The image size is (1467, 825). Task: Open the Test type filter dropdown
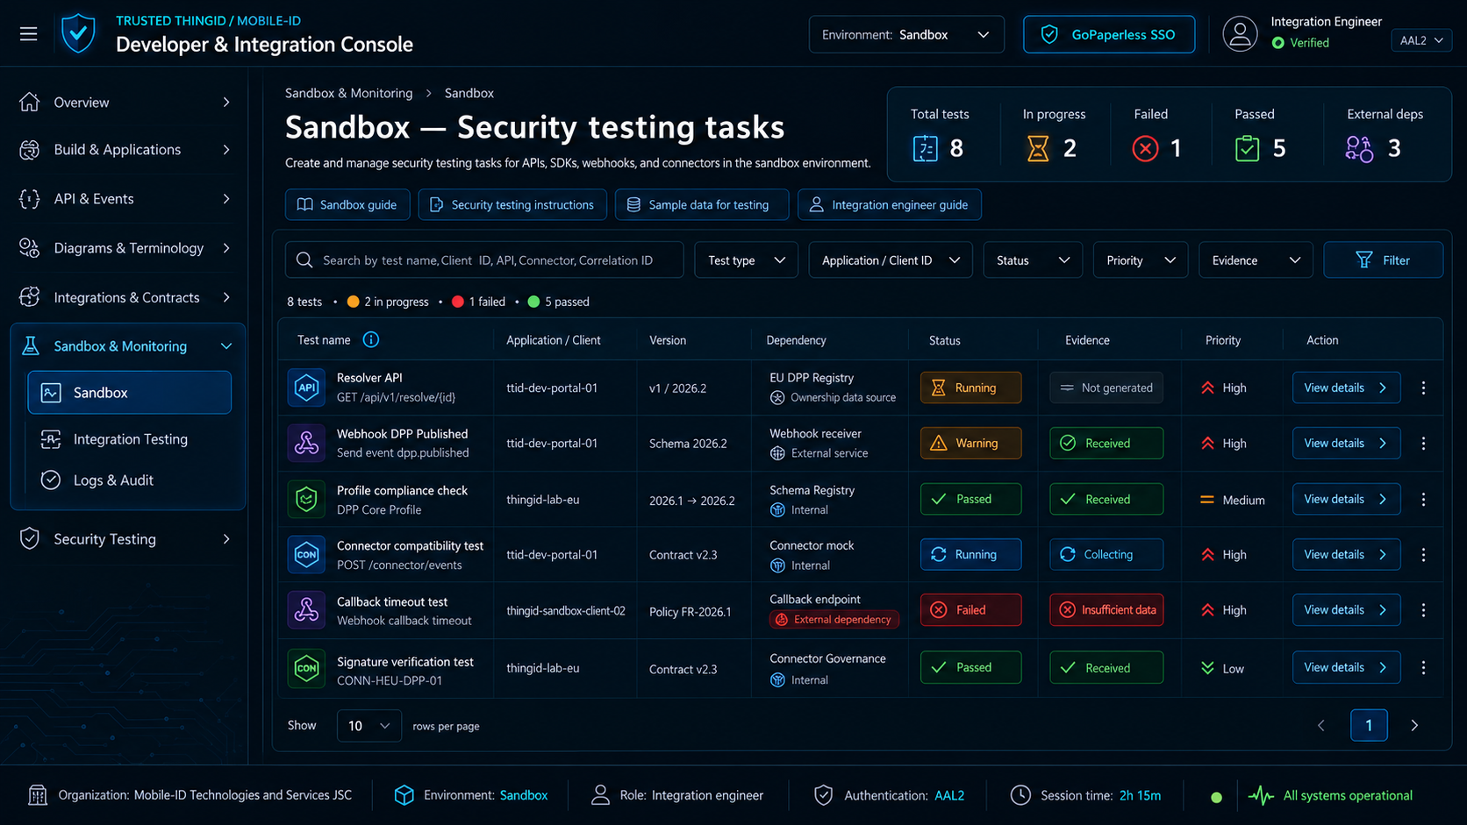coord(746,260)
